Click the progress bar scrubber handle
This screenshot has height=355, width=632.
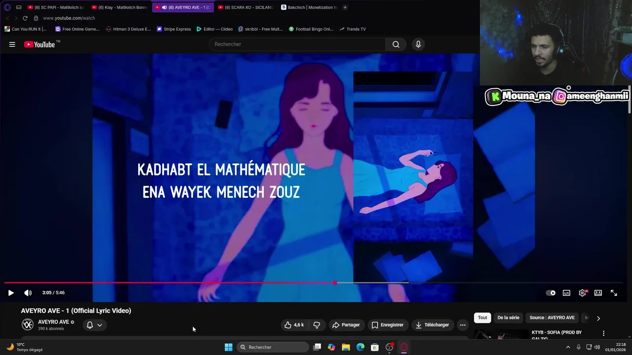tap(335, 283)
